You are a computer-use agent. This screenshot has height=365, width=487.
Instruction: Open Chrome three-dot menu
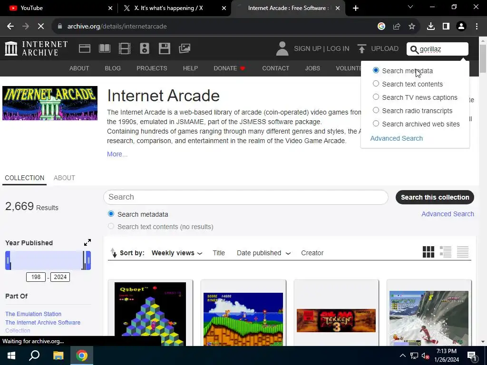(x=477, y=27)
